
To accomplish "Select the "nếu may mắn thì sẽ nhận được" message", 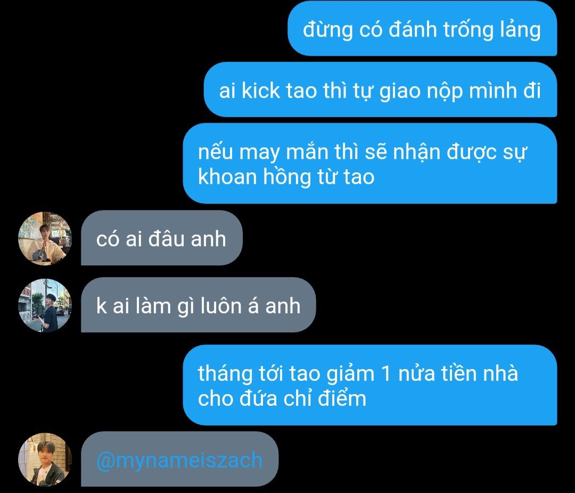I will pyautogui.click(x=370, y=163).
